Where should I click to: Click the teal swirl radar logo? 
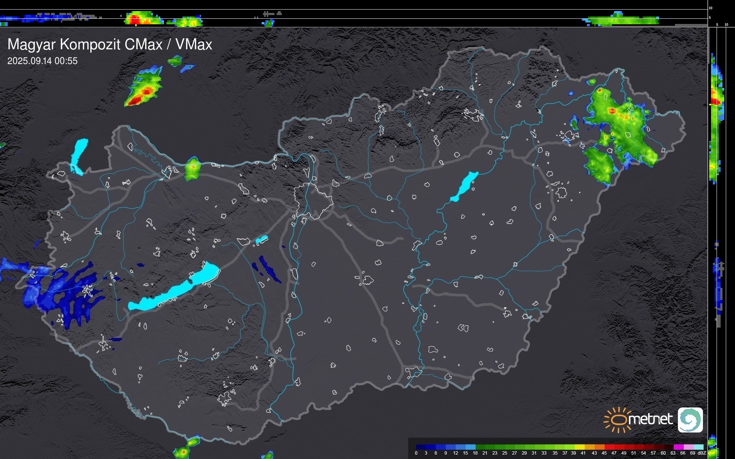(x=690, y=420)
